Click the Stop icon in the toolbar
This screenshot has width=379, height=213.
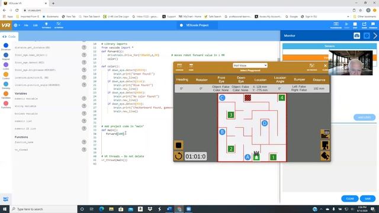[355, 25]
